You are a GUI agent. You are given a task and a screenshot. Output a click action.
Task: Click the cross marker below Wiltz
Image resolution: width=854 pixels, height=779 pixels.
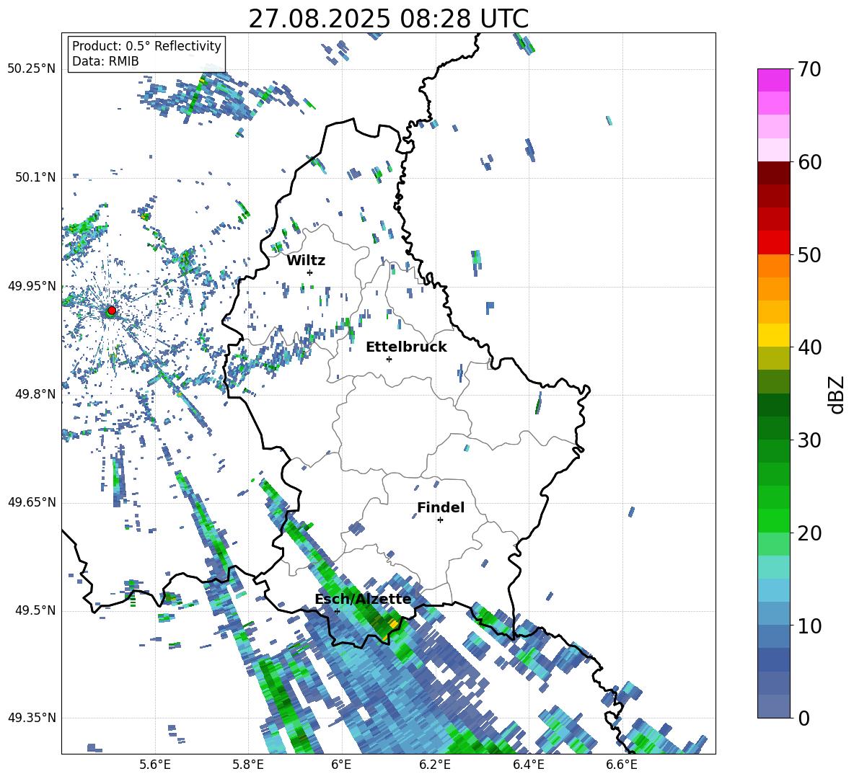tap(310, 272)
